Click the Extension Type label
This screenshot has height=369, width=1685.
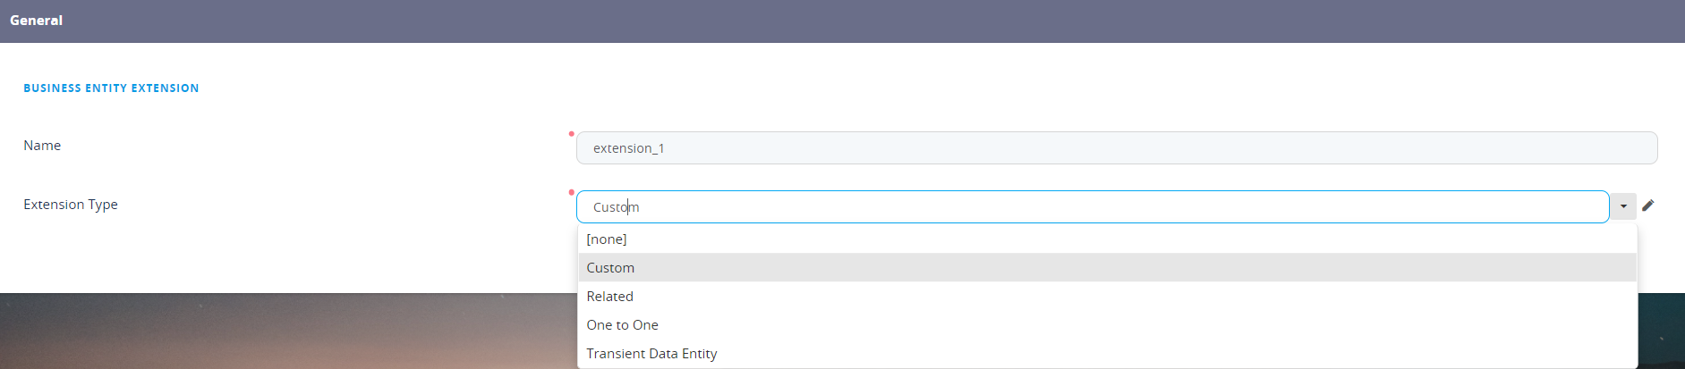pos(71,205)
